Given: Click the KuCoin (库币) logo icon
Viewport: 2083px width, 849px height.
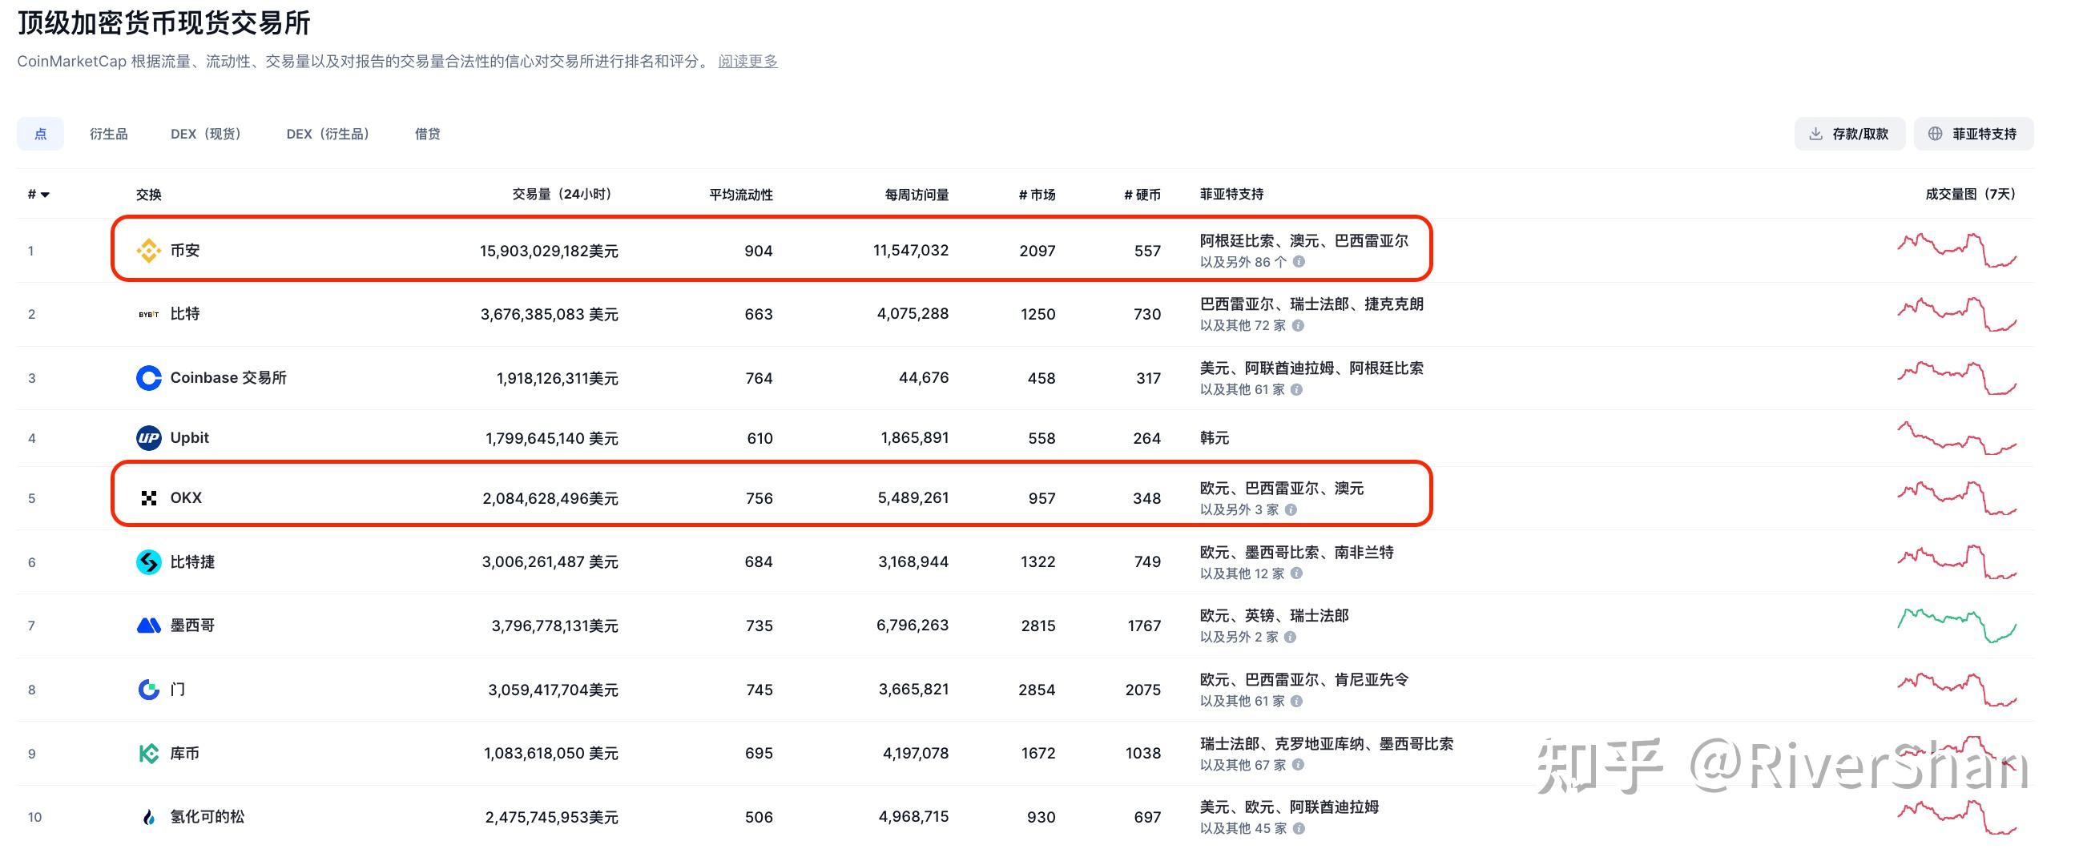Looking at the screenshot, I should click(x=148, y=754).
